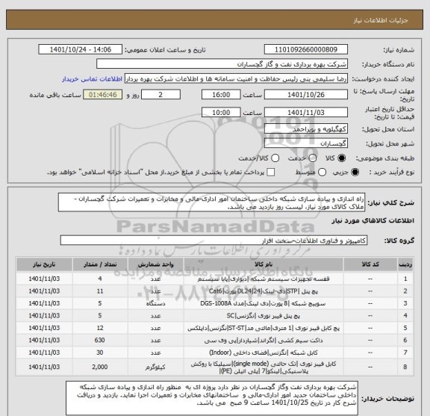Image resolution: width=430 pixels, height=416 pixels.
Task: Click the delivery province field کهگیلویه و بویراحمد
Action: pos(306,129)
